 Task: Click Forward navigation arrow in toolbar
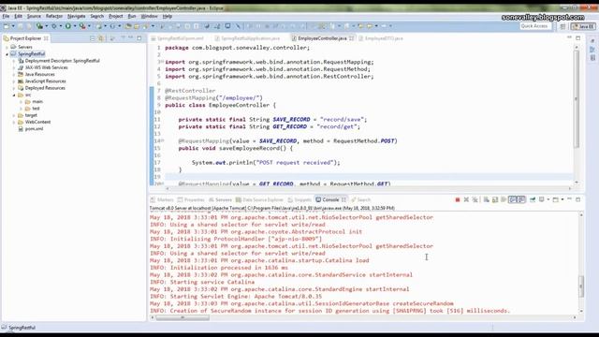pyautogui.click(x=384, y=26)
